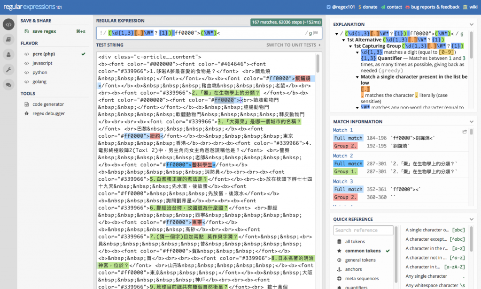
Task: Collapse the Match Information panel chevron
Action: tap(472, 122)
